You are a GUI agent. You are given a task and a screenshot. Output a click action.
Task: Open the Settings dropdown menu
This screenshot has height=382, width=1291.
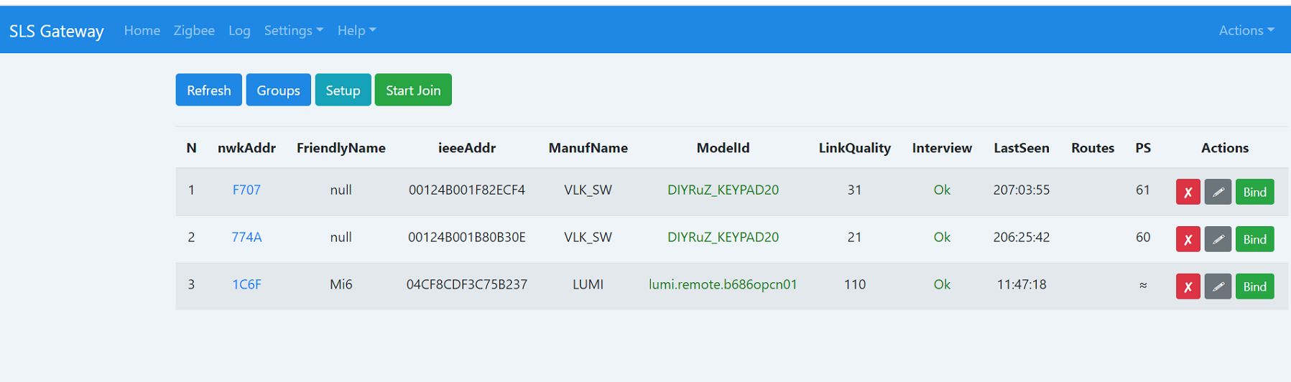tap(293, 30)
